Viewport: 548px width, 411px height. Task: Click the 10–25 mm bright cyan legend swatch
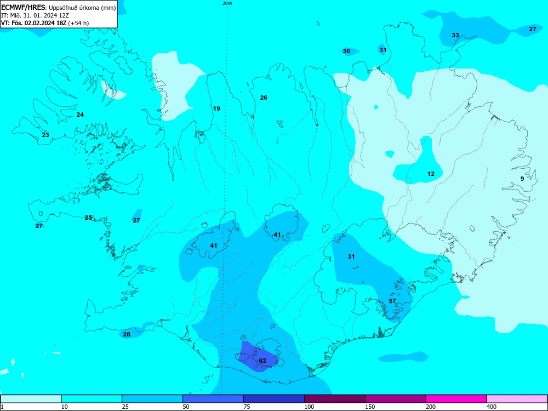coord(92,399)
